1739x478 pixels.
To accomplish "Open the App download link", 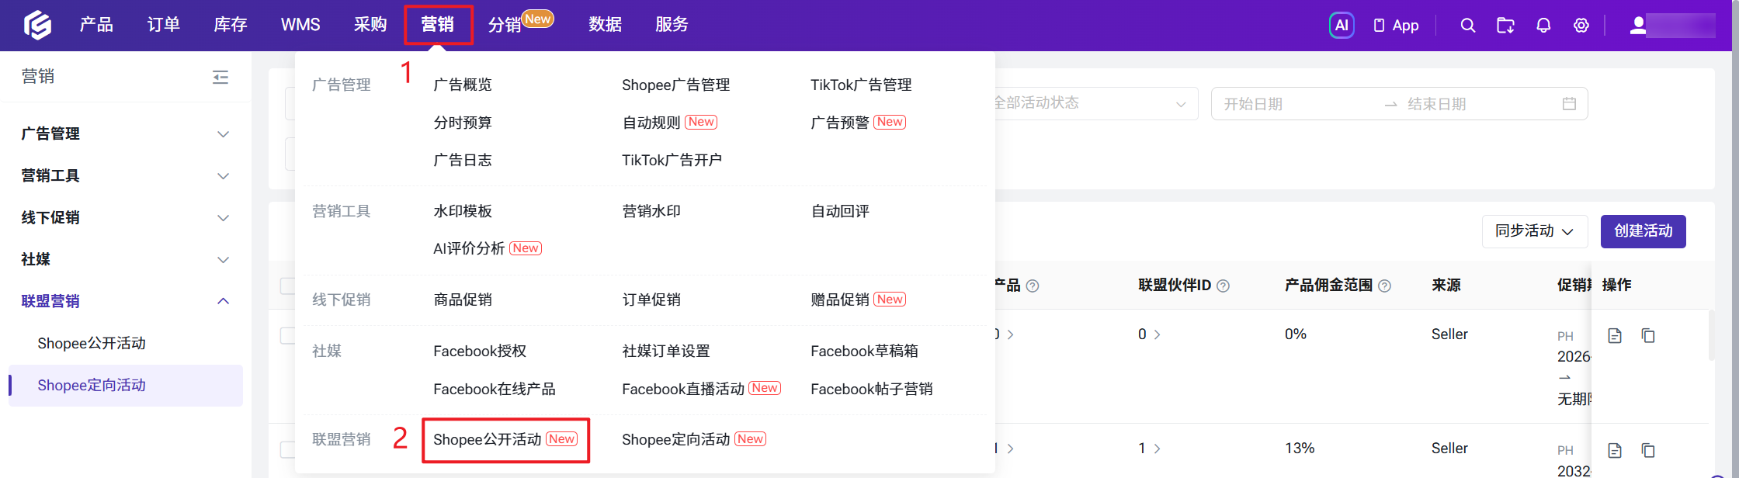I will [x=1396, y=26].
